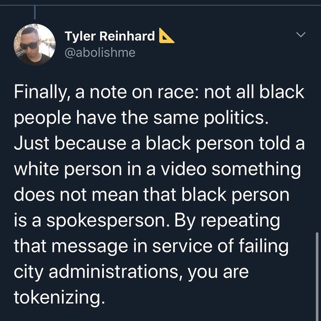Open Tyler Reinhard's profile picture

pyautogui.click(x=34, y=45)
